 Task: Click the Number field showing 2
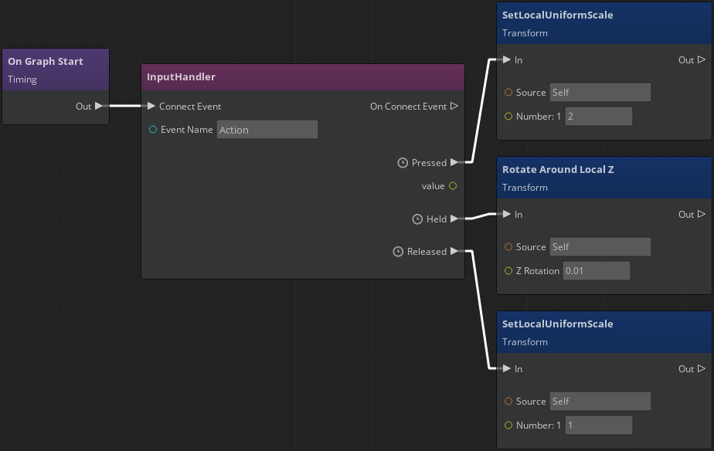tap(599, 115)
